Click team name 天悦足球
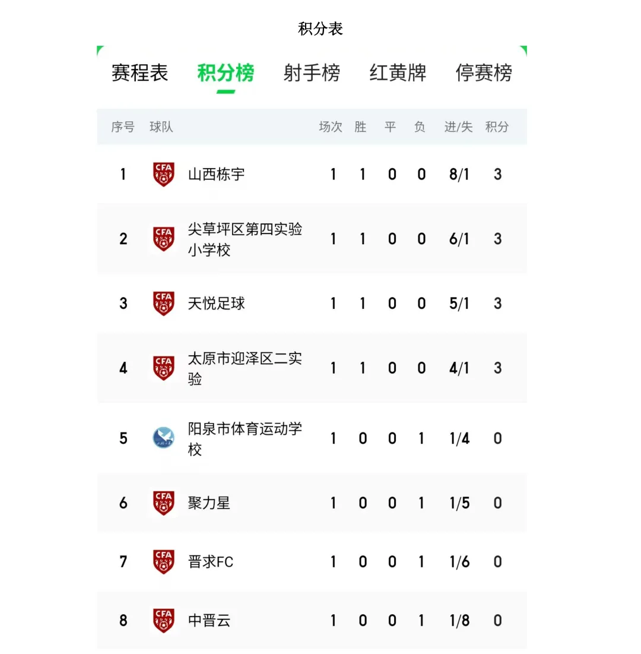This screenshot has height=654, width=641. 216,303
